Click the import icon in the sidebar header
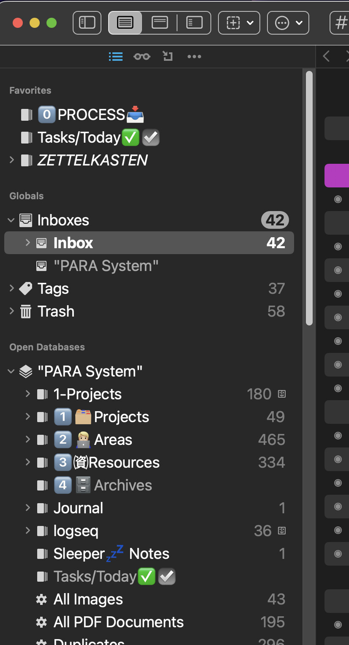Screen dimensions: 349x645 tap(168, 57)
